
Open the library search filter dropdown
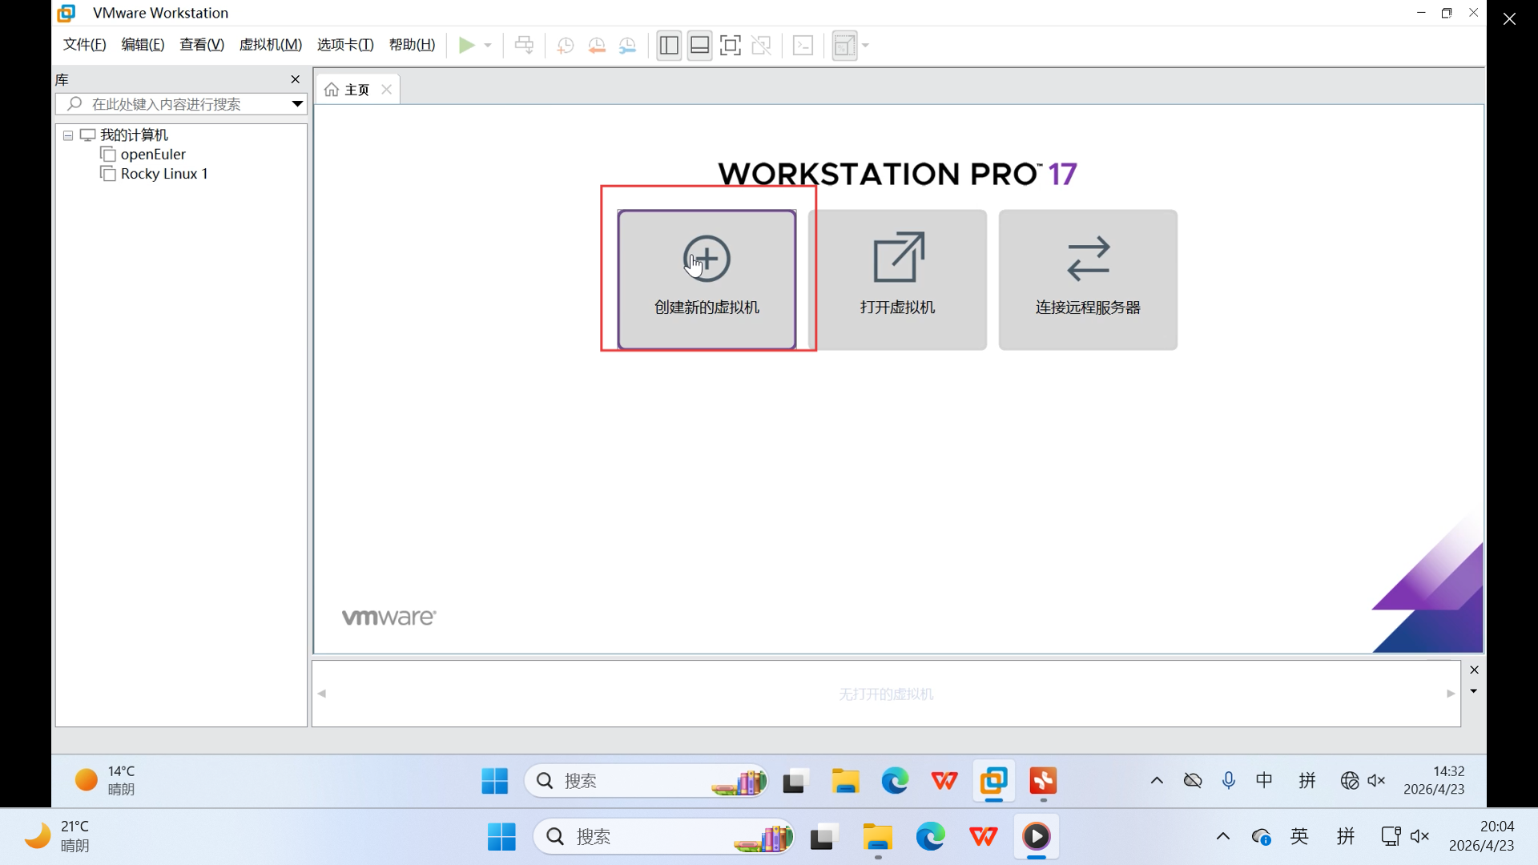pos(297,104)
